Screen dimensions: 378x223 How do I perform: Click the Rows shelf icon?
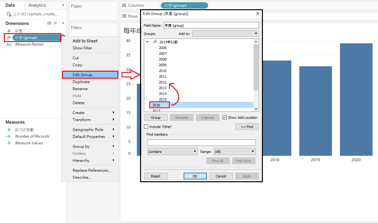click(124, 16)
